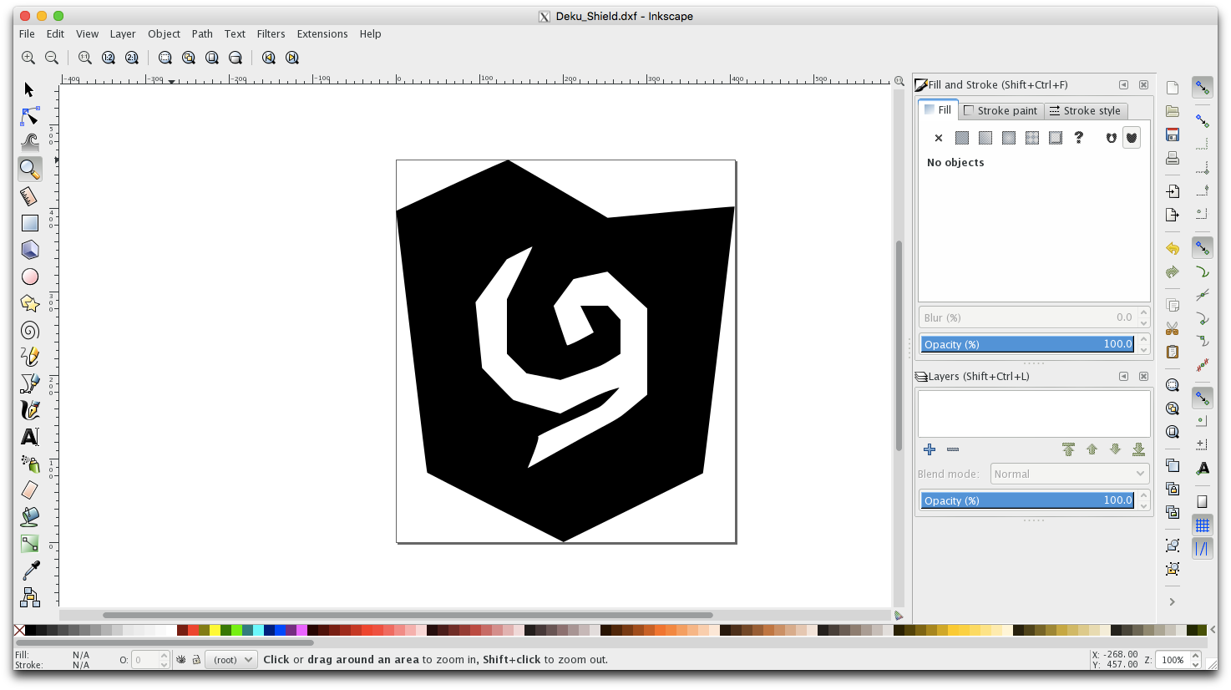Toggle snap to guides

click(1203, 549)
